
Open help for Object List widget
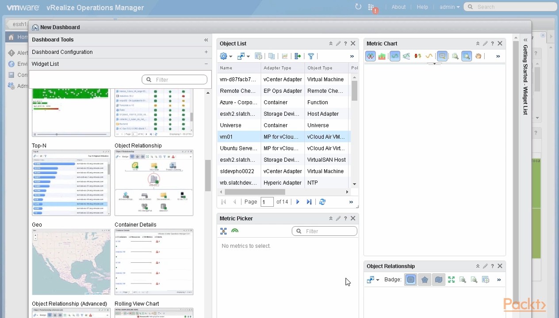point(345,44)
